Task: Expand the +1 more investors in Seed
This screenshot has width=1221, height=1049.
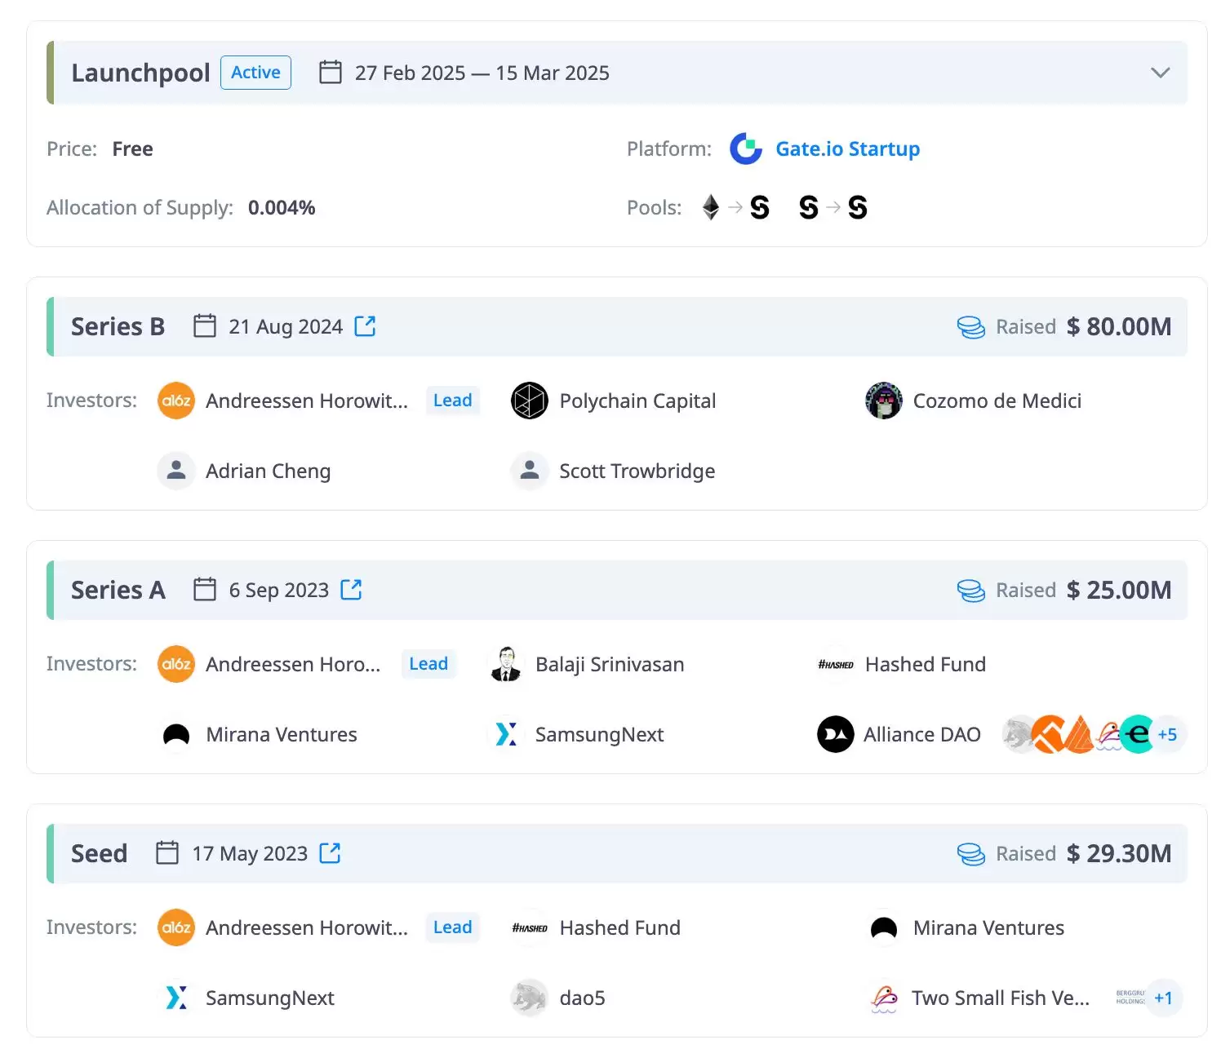Action: 1163,998
